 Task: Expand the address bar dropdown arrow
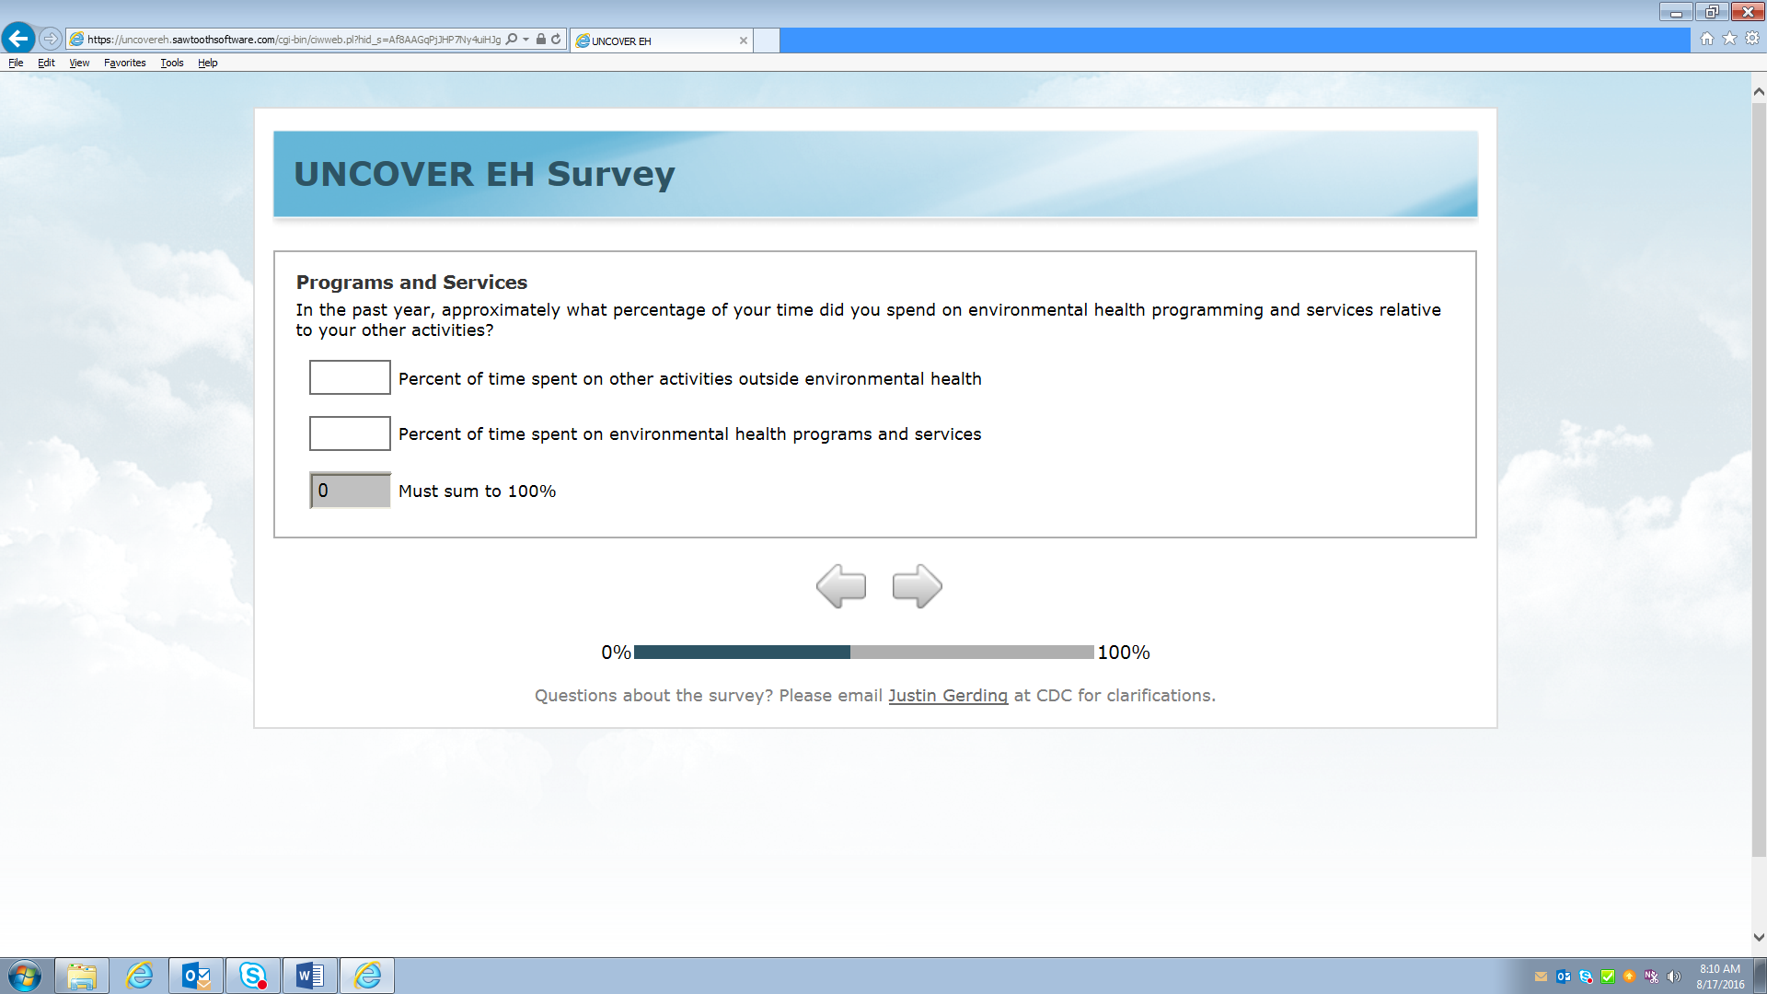(526, 40)
